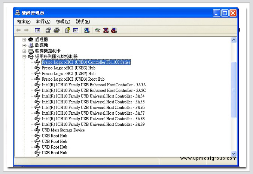The width and height of the screenshot is (253, 174).
Task: Maximize the Device Manager window
Action: click(225, 13)
